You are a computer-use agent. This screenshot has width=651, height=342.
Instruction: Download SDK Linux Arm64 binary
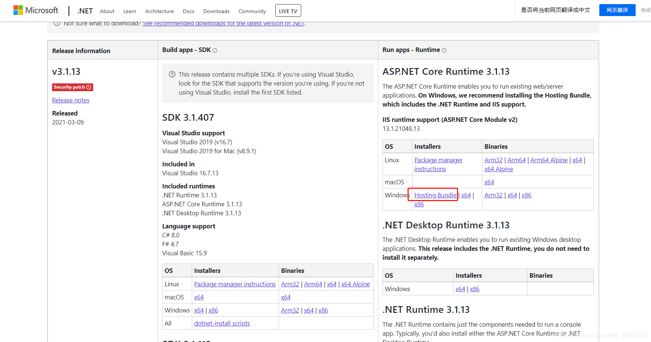coord(313,284)
